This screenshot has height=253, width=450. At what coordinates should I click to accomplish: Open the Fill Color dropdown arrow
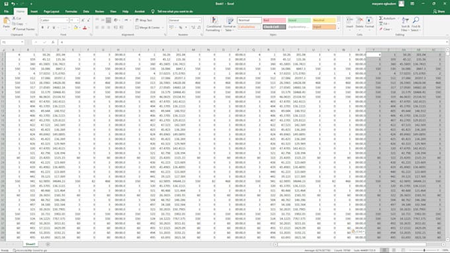(x=80, y=28)
